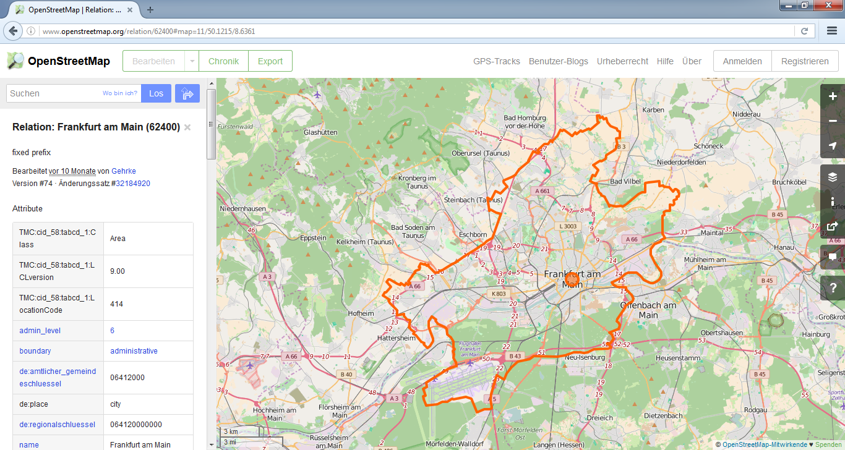The height and width of the screenshot is (450, 845).
Task: Open the user profile link Gehrke
Action: pyautogui.click(x=124, y=171)
